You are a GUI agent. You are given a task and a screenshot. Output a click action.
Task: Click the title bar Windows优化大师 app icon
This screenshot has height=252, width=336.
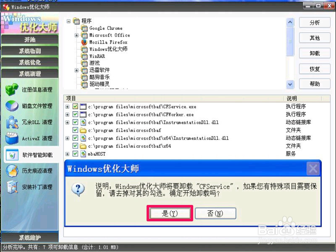6,7
